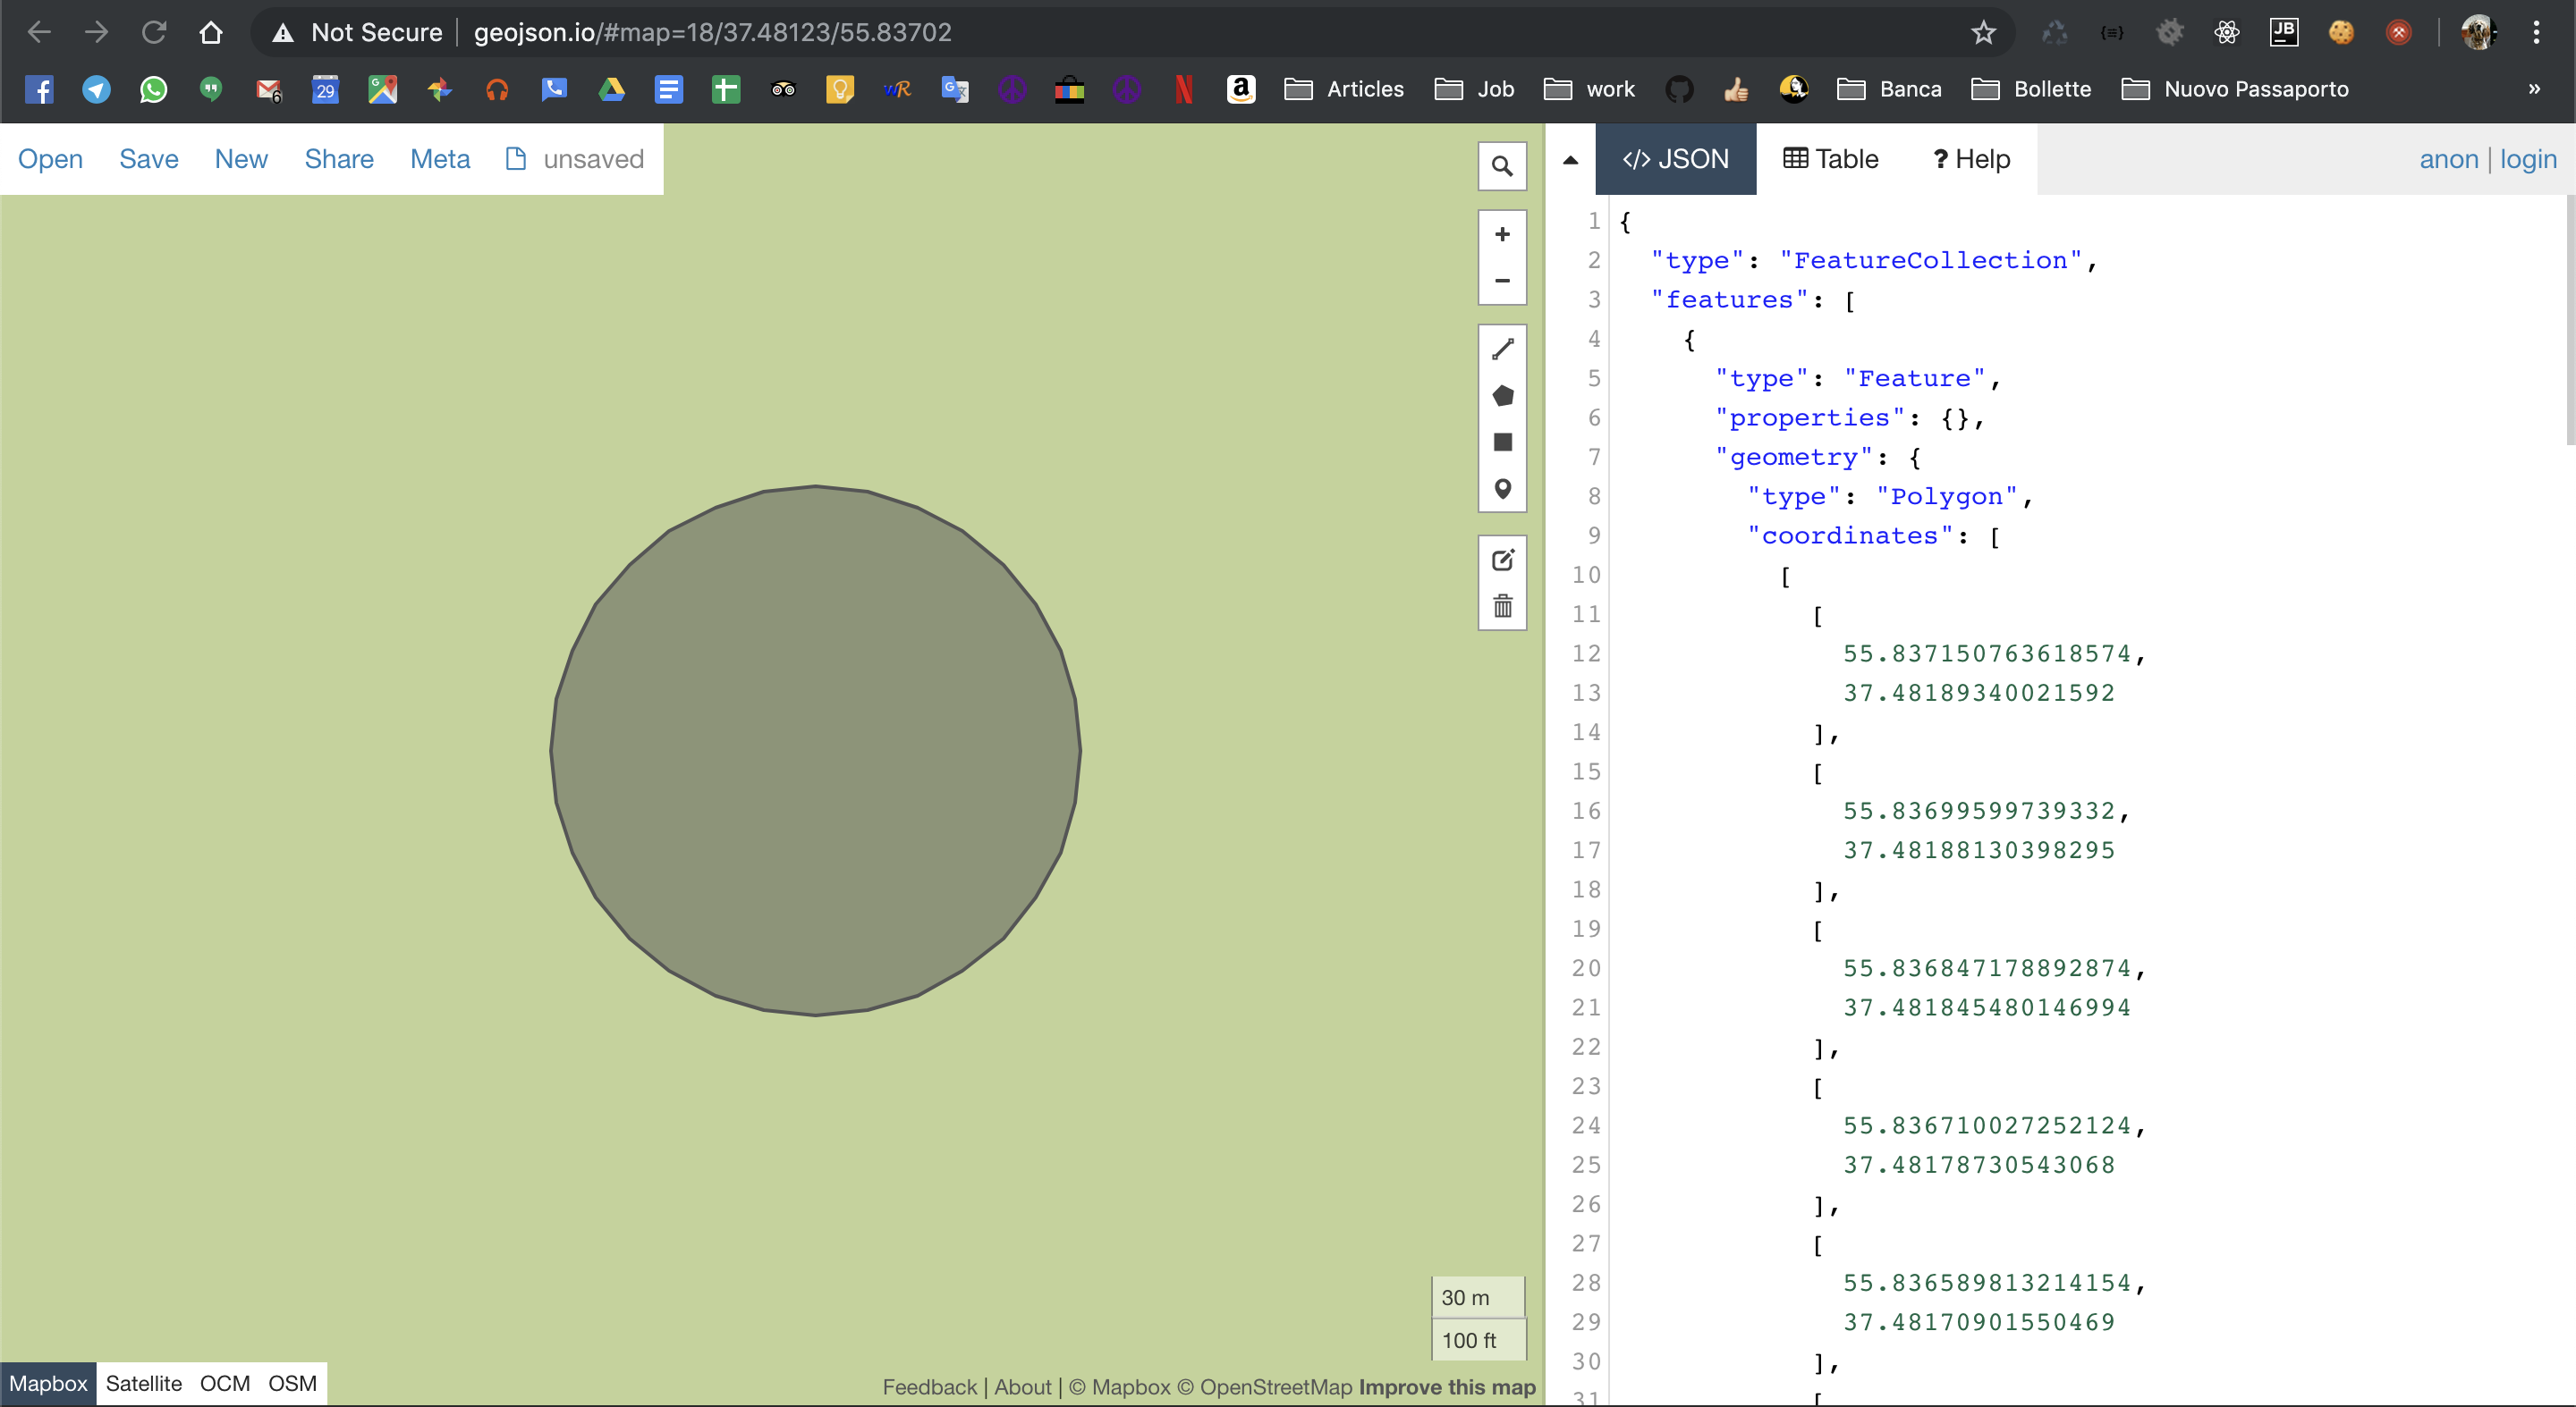
Task: Switch to the Table tab
Action: click(x=1829, y=159)
